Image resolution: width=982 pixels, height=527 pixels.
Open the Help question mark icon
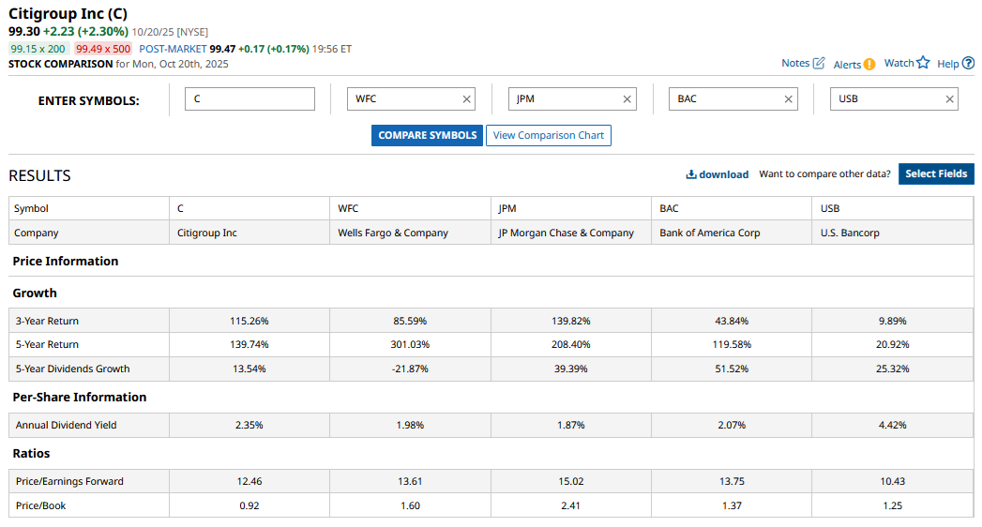pos(968,64)
